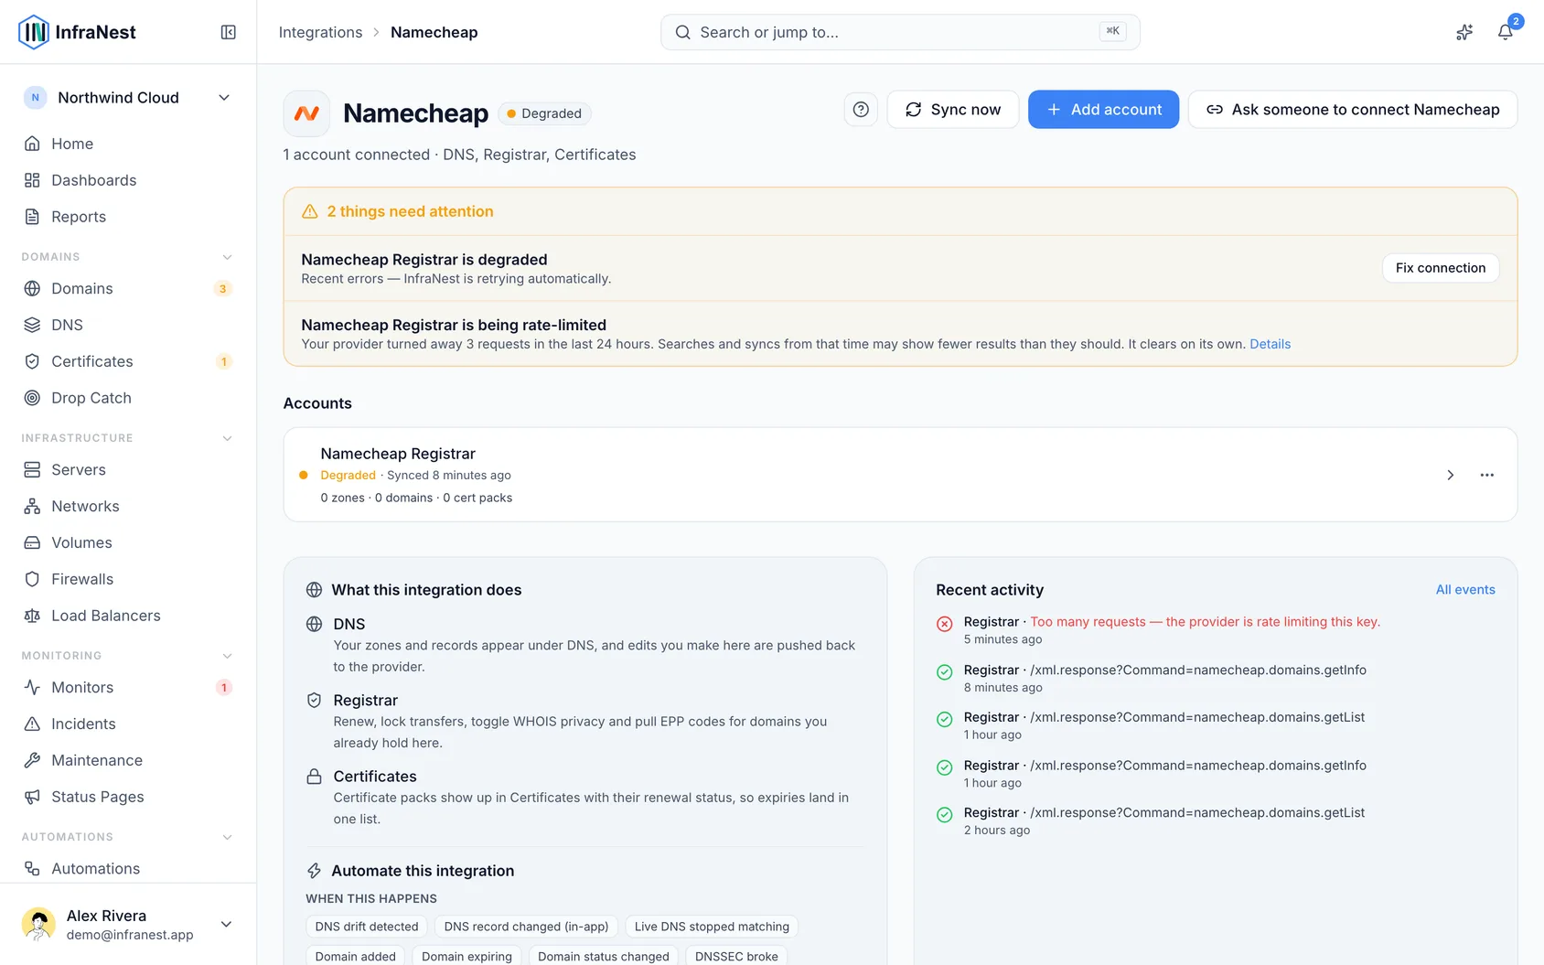Open Home from the sidebar
1544x965 pixels.
click(x=128, y=144)
